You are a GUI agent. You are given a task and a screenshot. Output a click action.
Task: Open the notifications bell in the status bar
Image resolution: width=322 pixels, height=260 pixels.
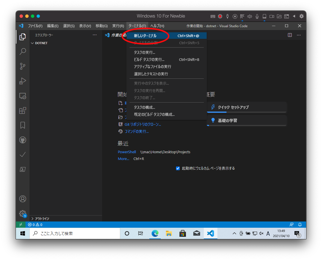pos(300,225)
